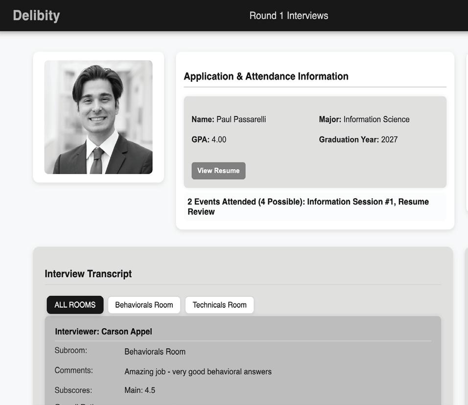The image size is (468, 405).
Task: Click the applicant headshot photo
Action: (x=98, y=117)
